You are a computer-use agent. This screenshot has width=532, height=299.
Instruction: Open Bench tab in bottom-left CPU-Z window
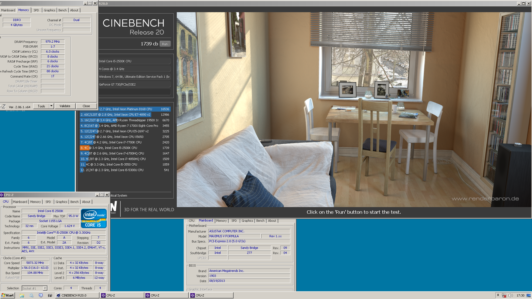75,202
